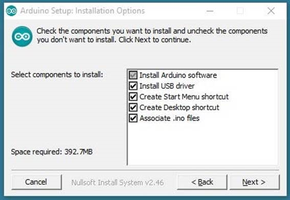Screen dimensions: 290x200
Task: Toggle the Install USB driver checkbox
Action: (133, 86)
